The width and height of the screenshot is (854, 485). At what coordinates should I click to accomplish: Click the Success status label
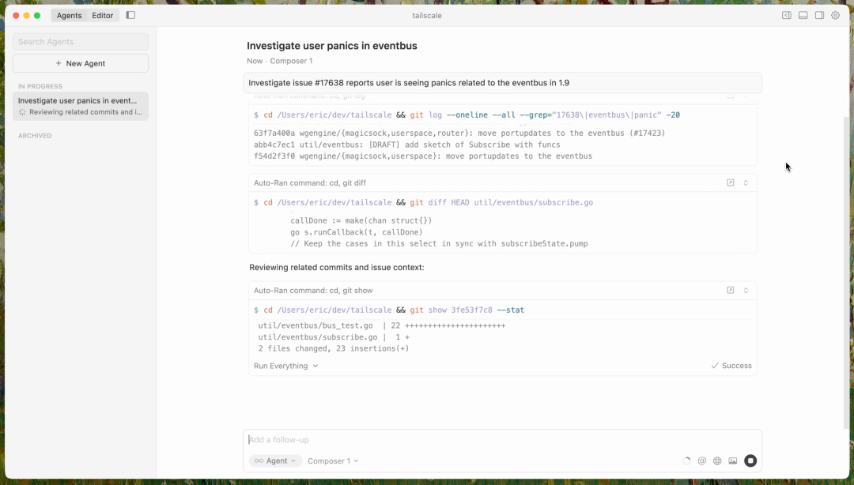point(731,366)
